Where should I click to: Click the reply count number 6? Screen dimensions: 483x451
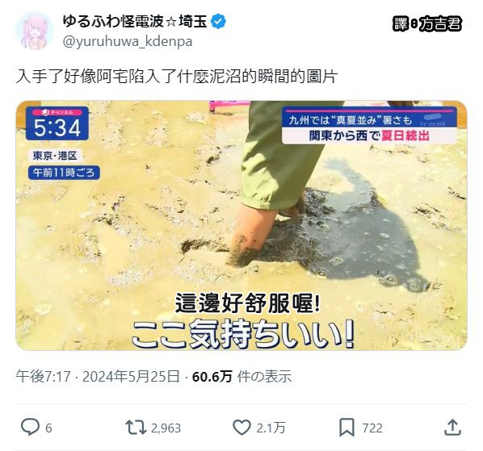(48, 428)
